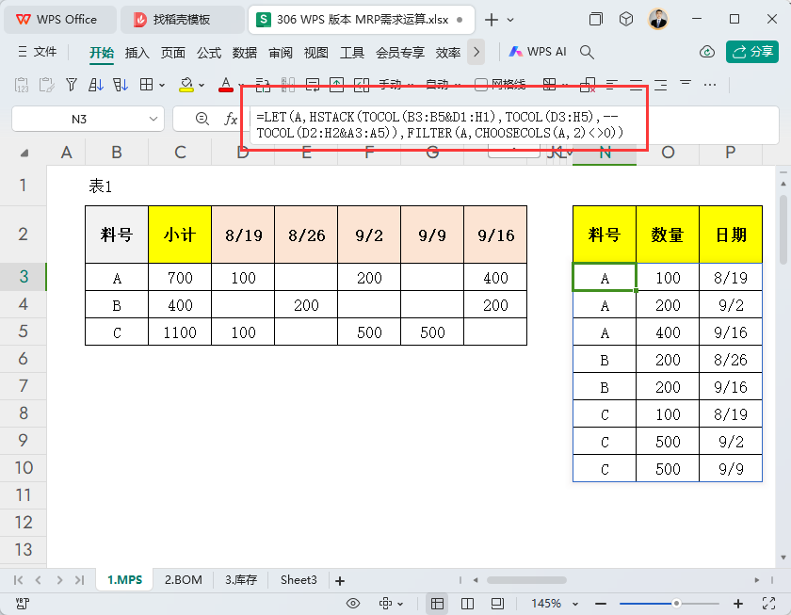Switch to page layout view
Viewport: 791px width, 615px height.
point(497,604)
